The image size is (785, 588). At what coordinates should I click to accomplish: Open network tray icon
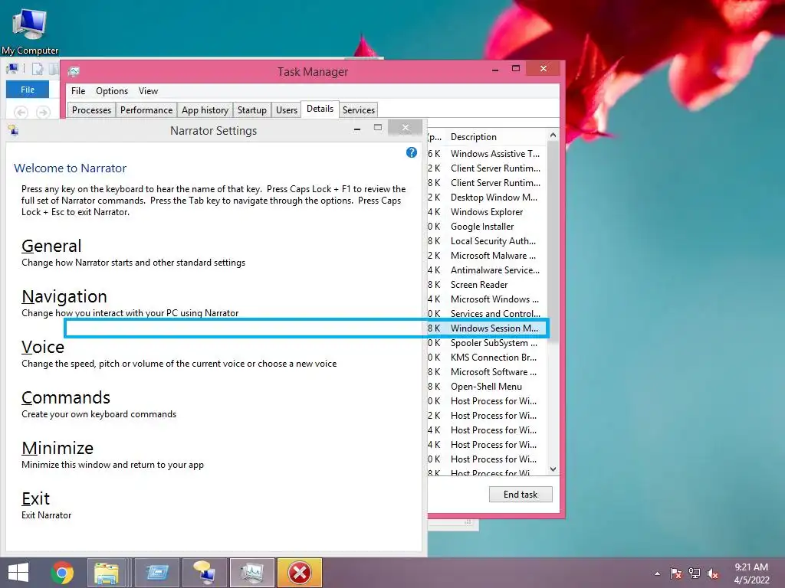[695, 573]
